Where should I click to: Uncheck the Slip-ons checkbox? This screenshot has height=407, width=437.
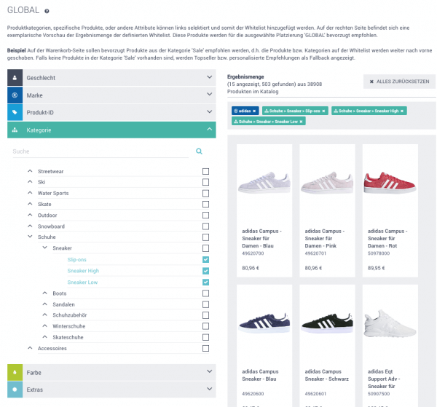[x=205, y=260]
